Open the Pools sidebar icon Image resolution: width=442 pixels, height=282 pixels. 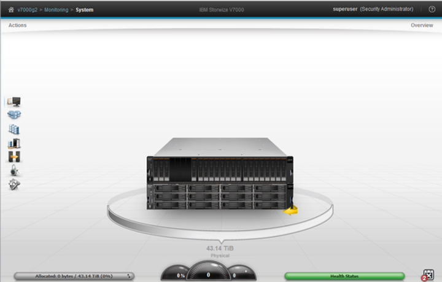(x=14, y=115)
